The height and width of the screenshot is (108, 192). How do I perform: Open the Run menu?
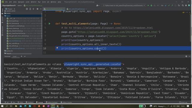[39, 2]
